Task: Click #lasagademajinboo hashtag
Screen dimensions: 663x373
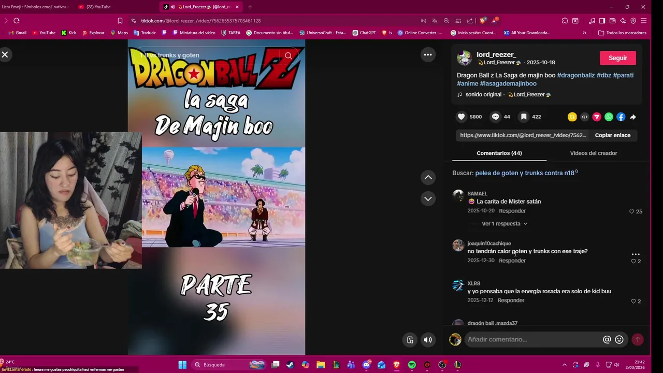Action: click(508, 83)
